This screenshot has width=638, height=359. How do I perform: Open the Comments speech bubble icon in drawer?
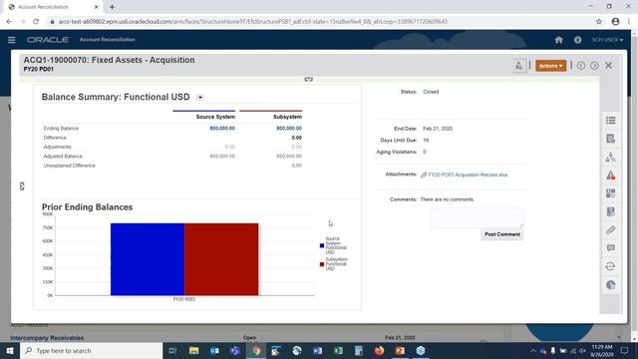pyautogui.click(x=610, y=248)
